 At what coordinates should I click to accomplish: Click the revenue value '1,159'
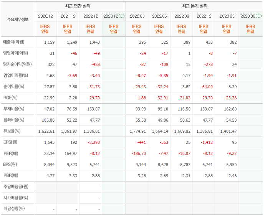pos(49,42)
